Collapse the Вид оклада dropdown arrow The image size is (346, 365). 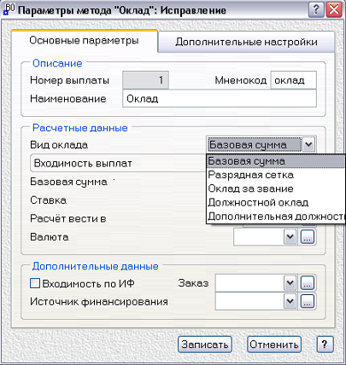[x=308, y=144]
